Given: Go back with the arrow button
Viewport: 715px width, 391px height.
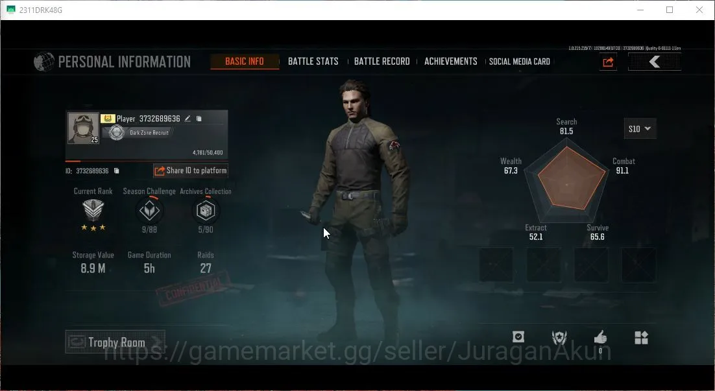Looking at the screenshot, I should [655, 62].
